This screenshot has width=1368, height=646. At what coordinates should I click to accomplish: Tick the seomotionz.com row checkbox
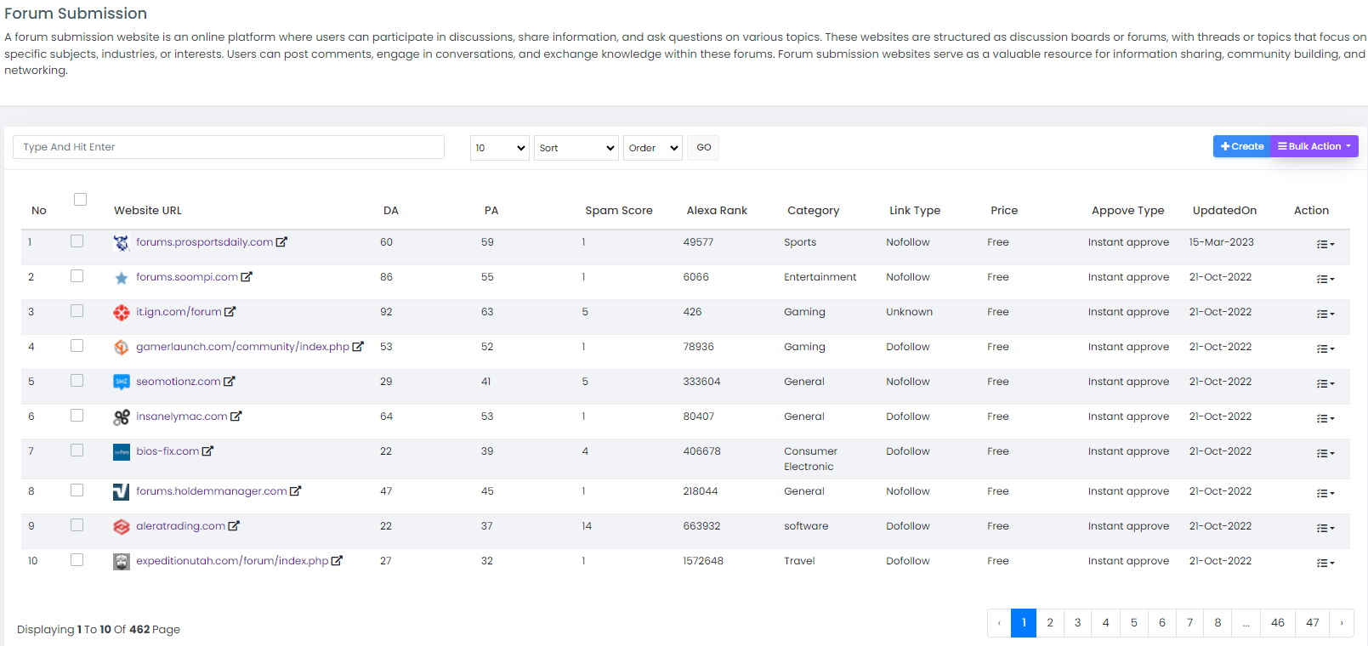(x=77, y=381)
